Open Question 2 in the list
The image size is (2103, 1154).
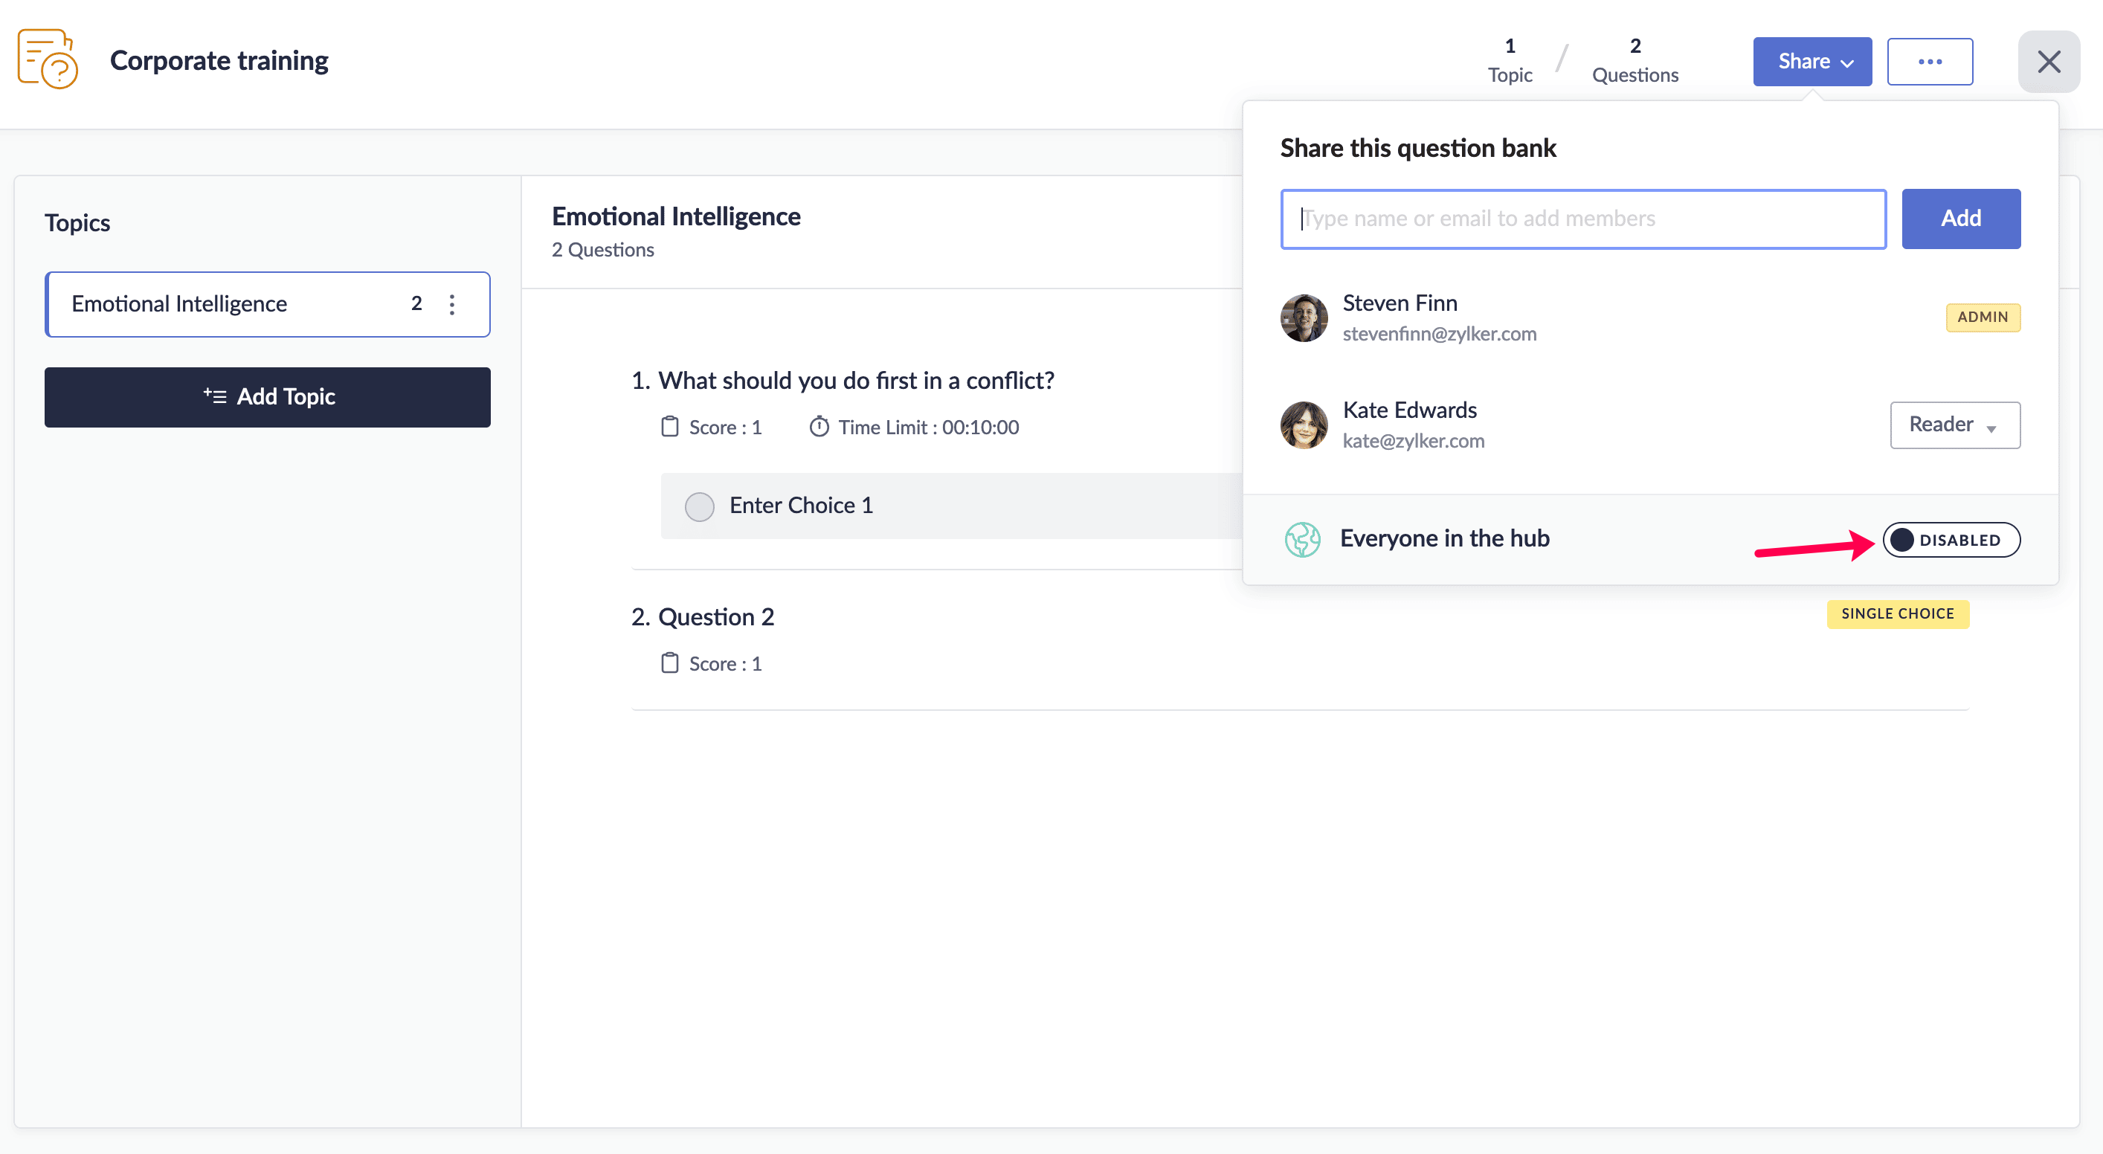click(715, 617)
